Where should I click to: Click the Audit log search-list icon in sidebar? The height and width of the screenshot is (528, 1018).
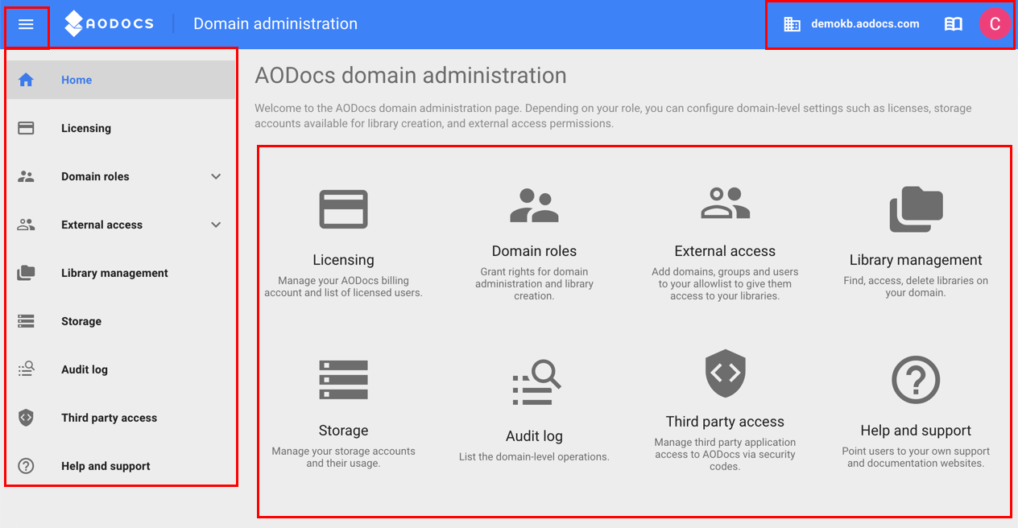[x=26, y=369]
